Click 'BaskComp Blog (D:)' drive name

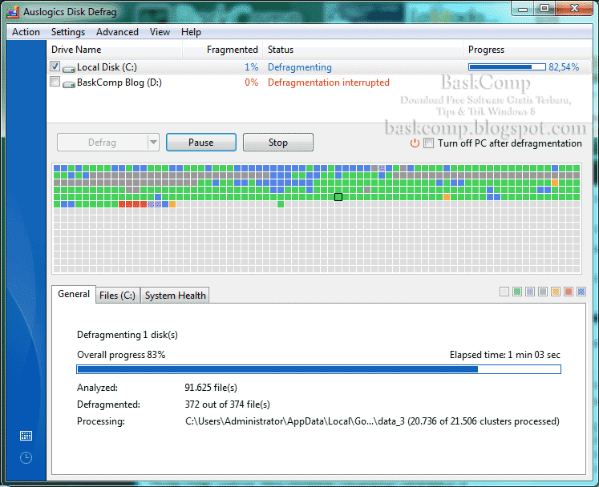(x=119, y=83)
